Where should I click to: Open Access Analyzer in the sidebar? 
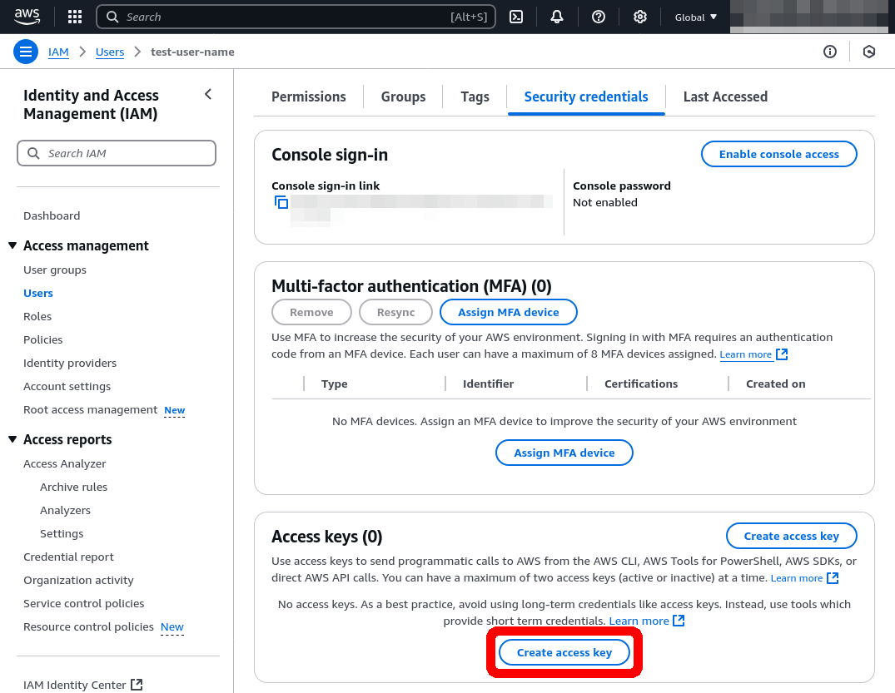tap(64, 463)
